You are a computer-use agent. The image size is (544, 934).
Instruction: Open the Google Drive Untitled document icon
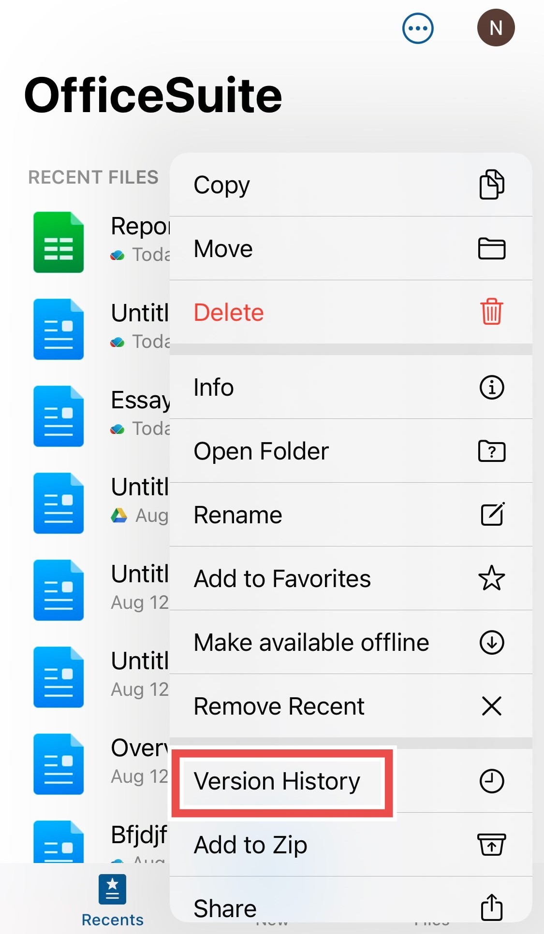(x=59, y=503)
